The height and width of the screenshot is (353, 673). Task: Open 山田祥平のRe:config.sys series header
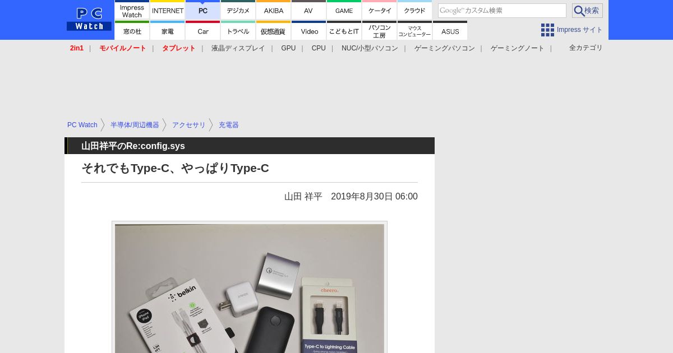point(133,146)
